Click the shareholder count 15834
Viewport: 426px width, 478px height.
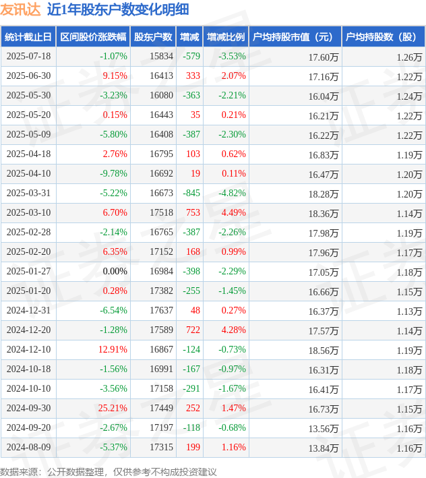click(161, 57)
